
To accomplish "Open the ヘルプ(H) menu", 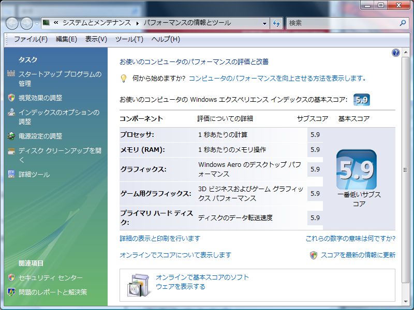I will (166, 39).
